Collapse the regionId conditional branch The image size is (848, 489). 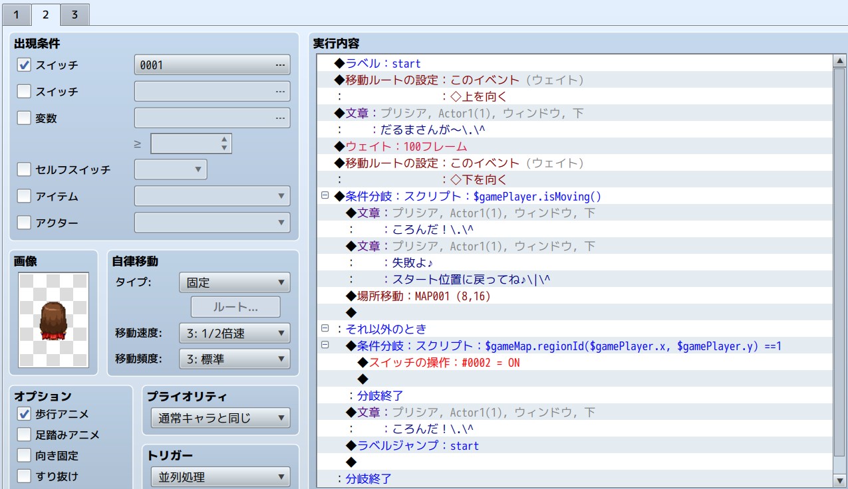tap(325, 345)
